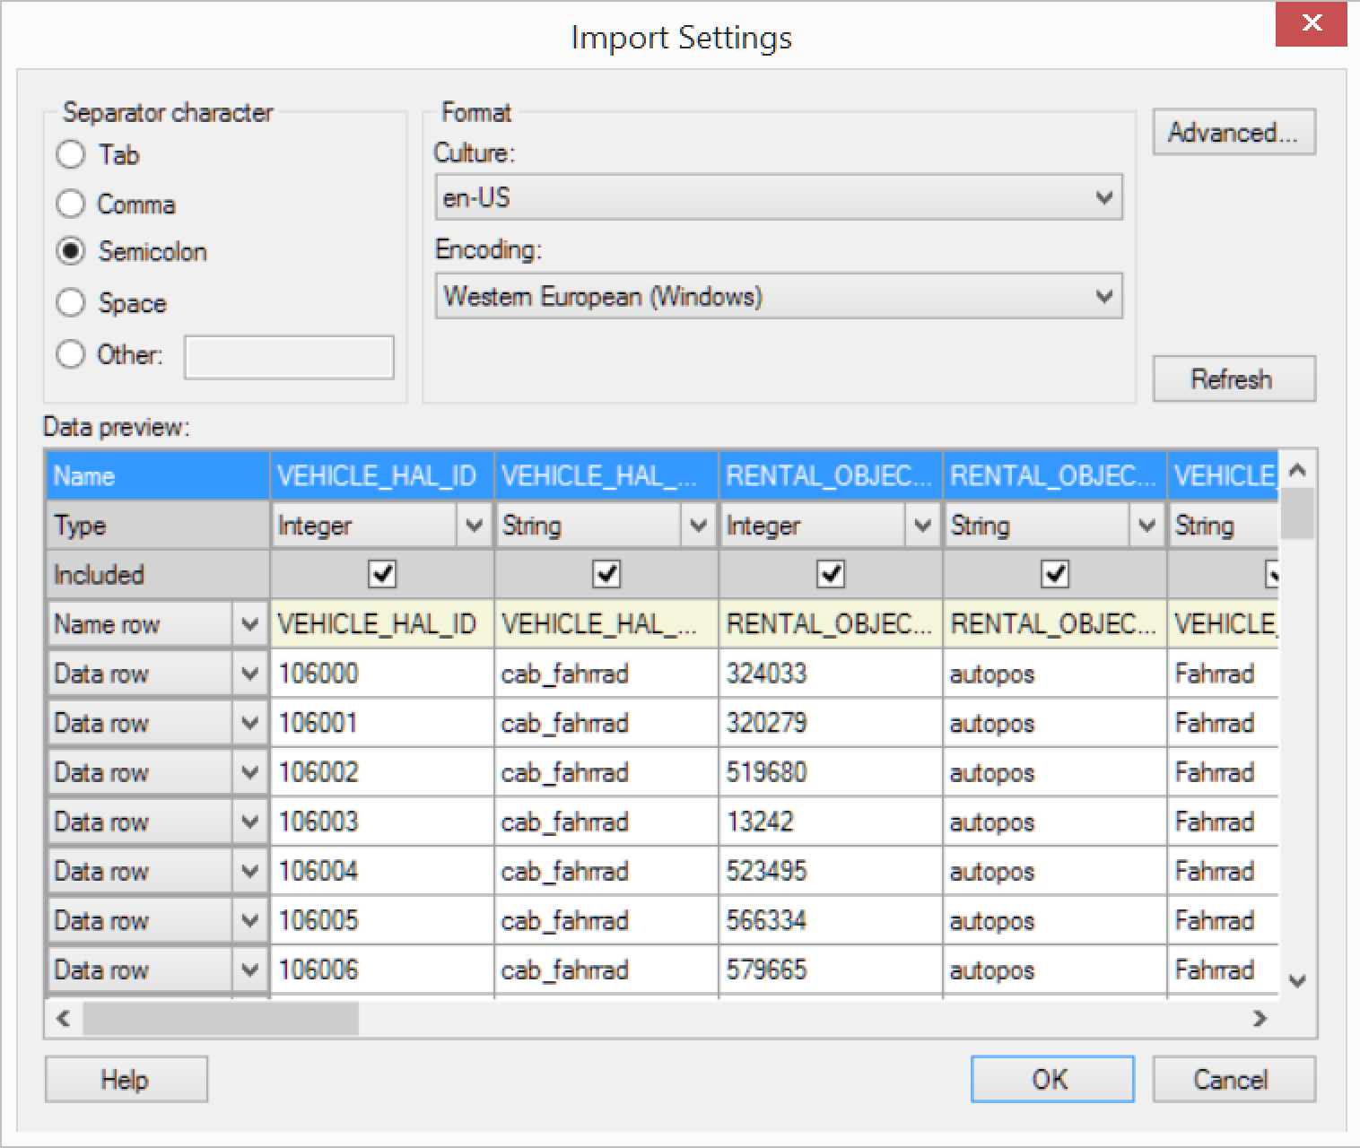The width and height of the screenshot is (1360, 1148).
Task: Toggle Included checkbox for first RENTAL_OBJEC column
Action: (831, 574)
